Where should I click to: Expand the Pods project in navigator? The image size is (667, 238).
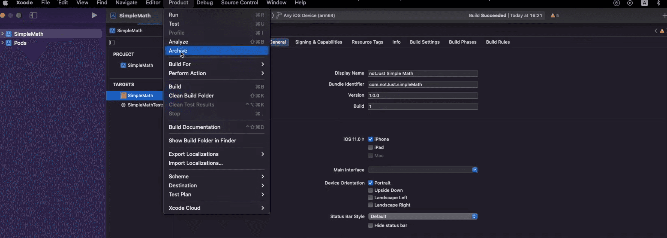coord(2,43)
